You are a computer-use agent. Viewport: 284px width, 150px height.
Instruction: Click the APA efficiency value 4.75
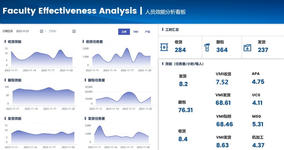pos(258,82)
